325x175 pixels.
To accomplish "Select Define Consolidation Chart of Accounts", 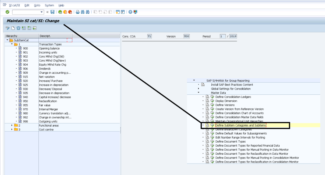I will tap(239, 113).
